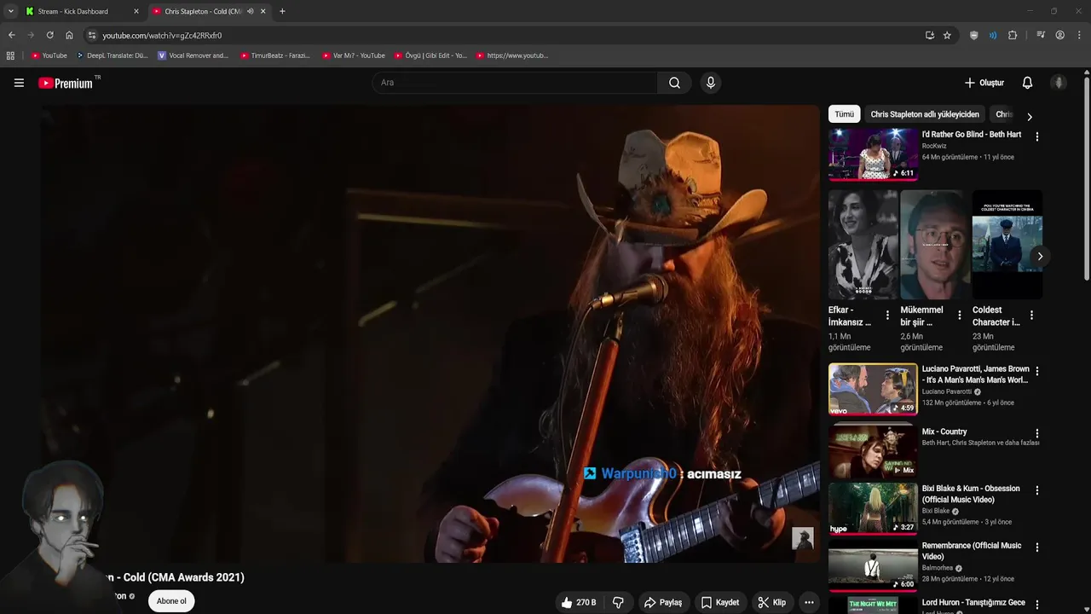Select Chris Stapleton adlı yükleyiciden chip

pyautogui.click(x=925, y=114)
